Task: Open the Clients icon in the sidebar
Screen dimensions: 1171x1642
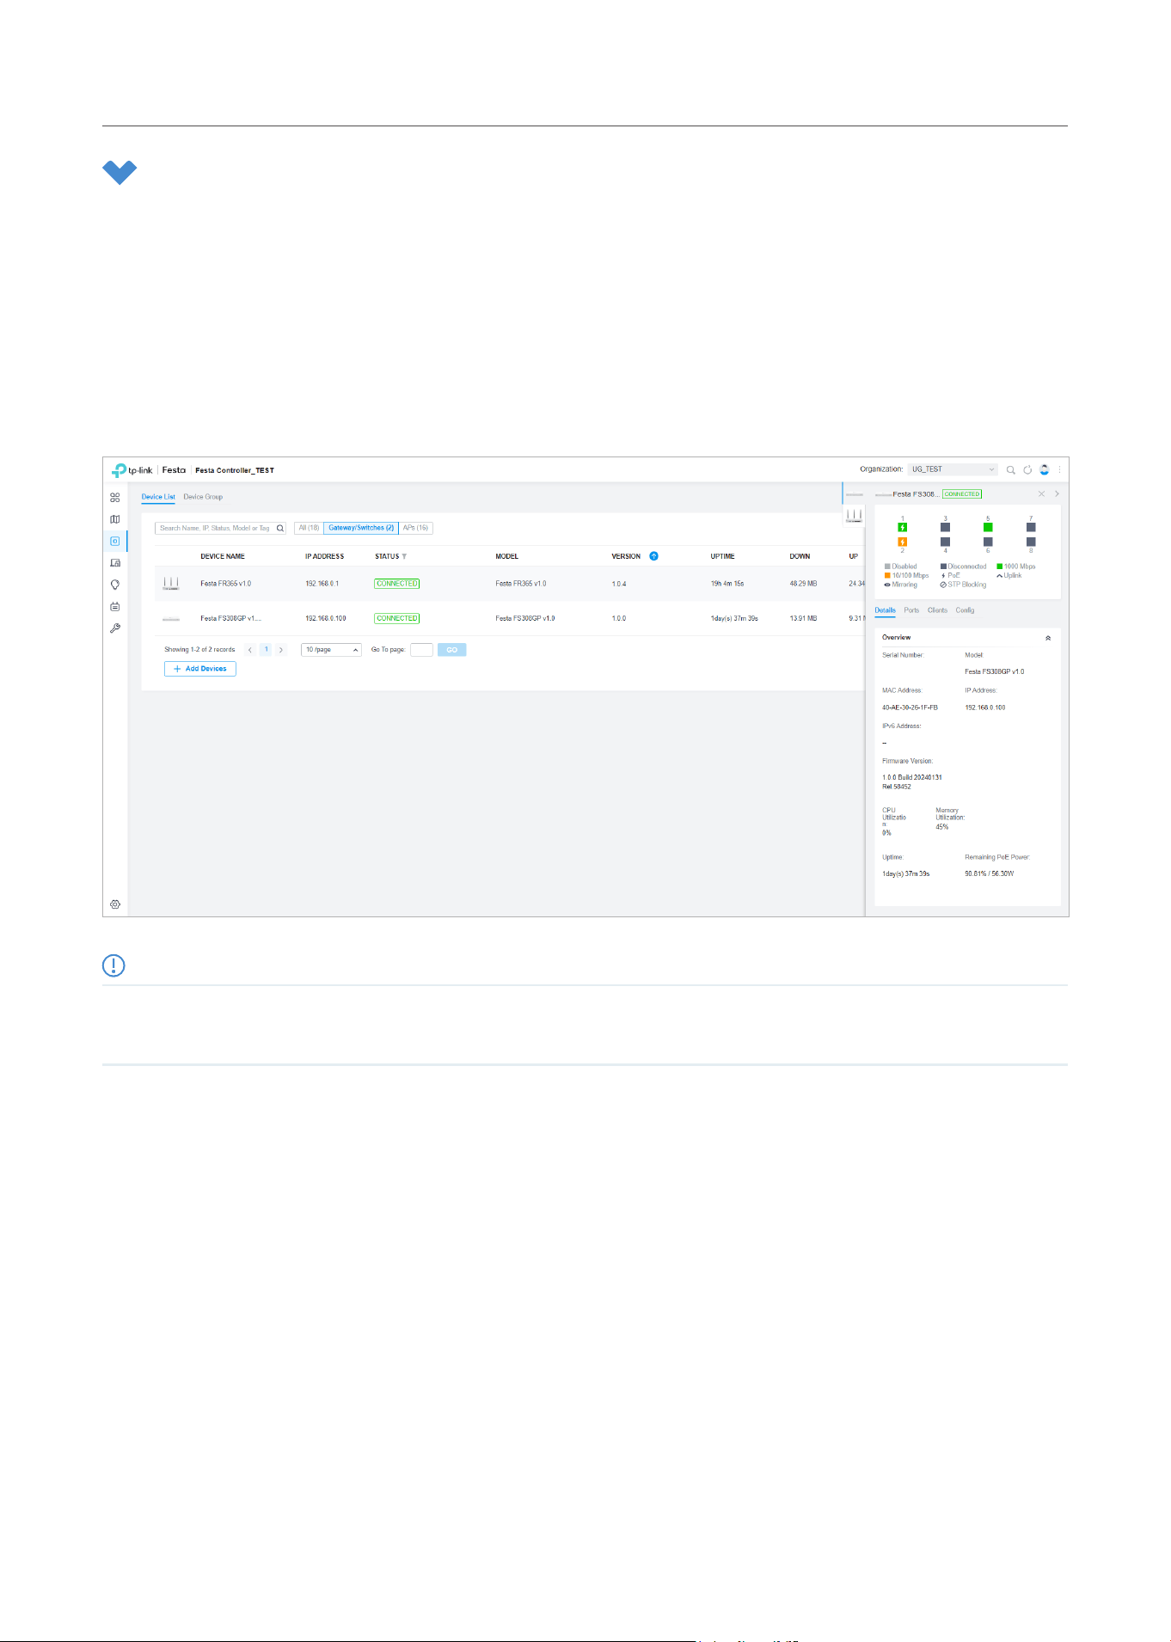Action: point(115,563)
